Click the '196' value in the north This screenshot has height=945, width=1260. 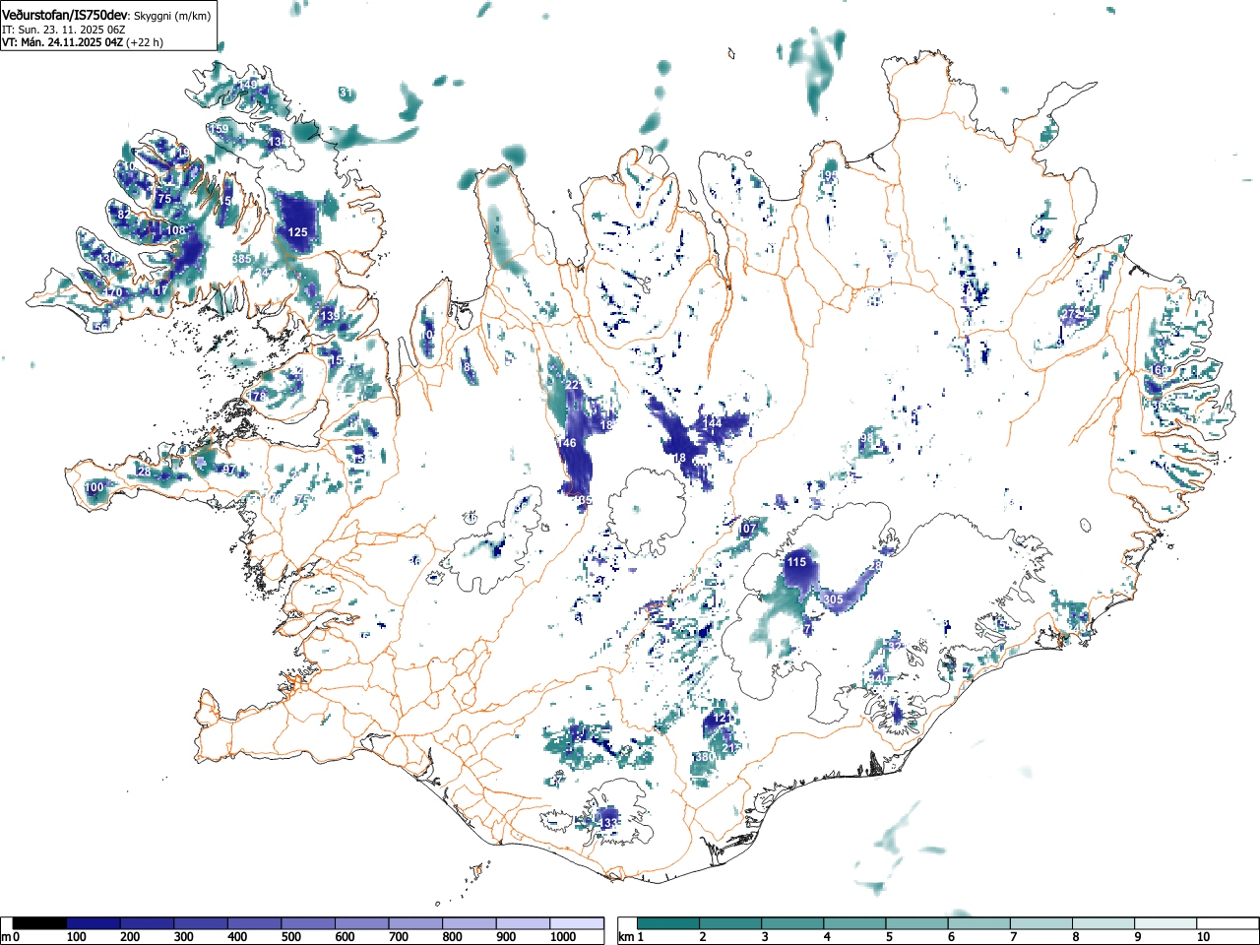pyautogui.click(x=829, y=174)
